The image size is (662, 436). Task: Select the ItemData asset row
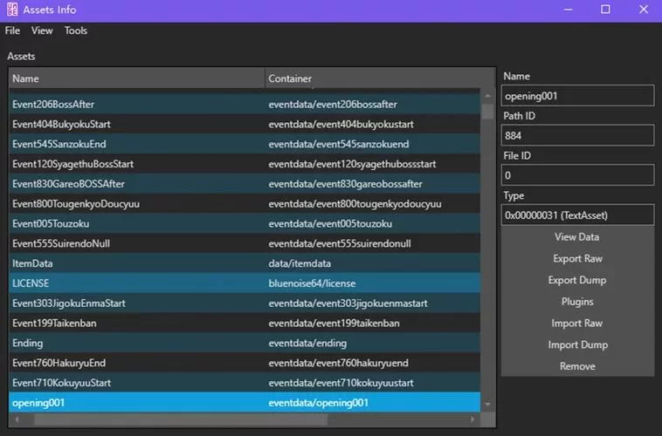coord(245,263)
